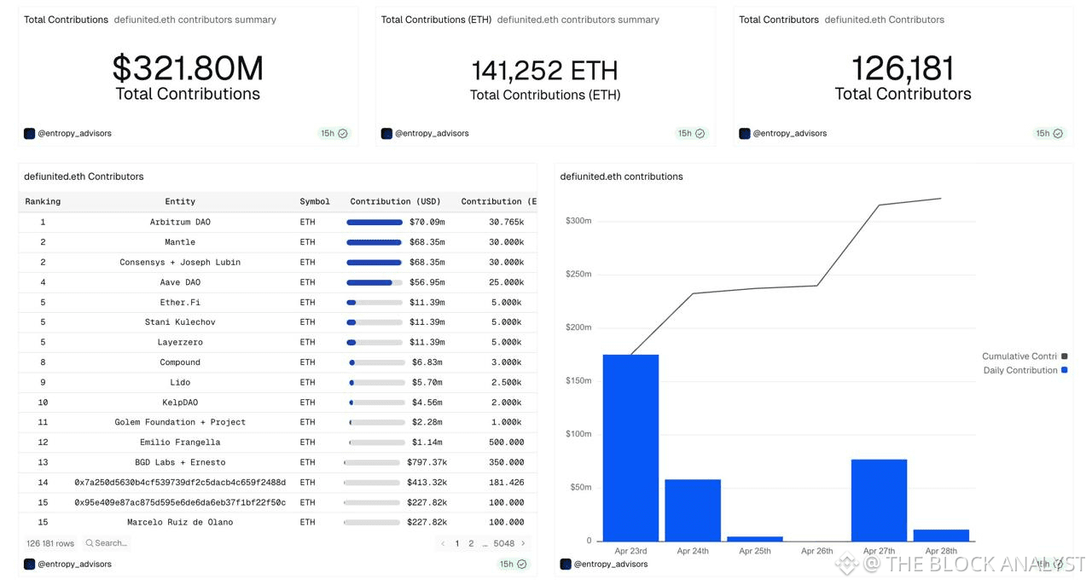The image size is (1092, 585).
Task: Open @entropy_advisors link below the Contributors table
Action: tap(74, 565)
